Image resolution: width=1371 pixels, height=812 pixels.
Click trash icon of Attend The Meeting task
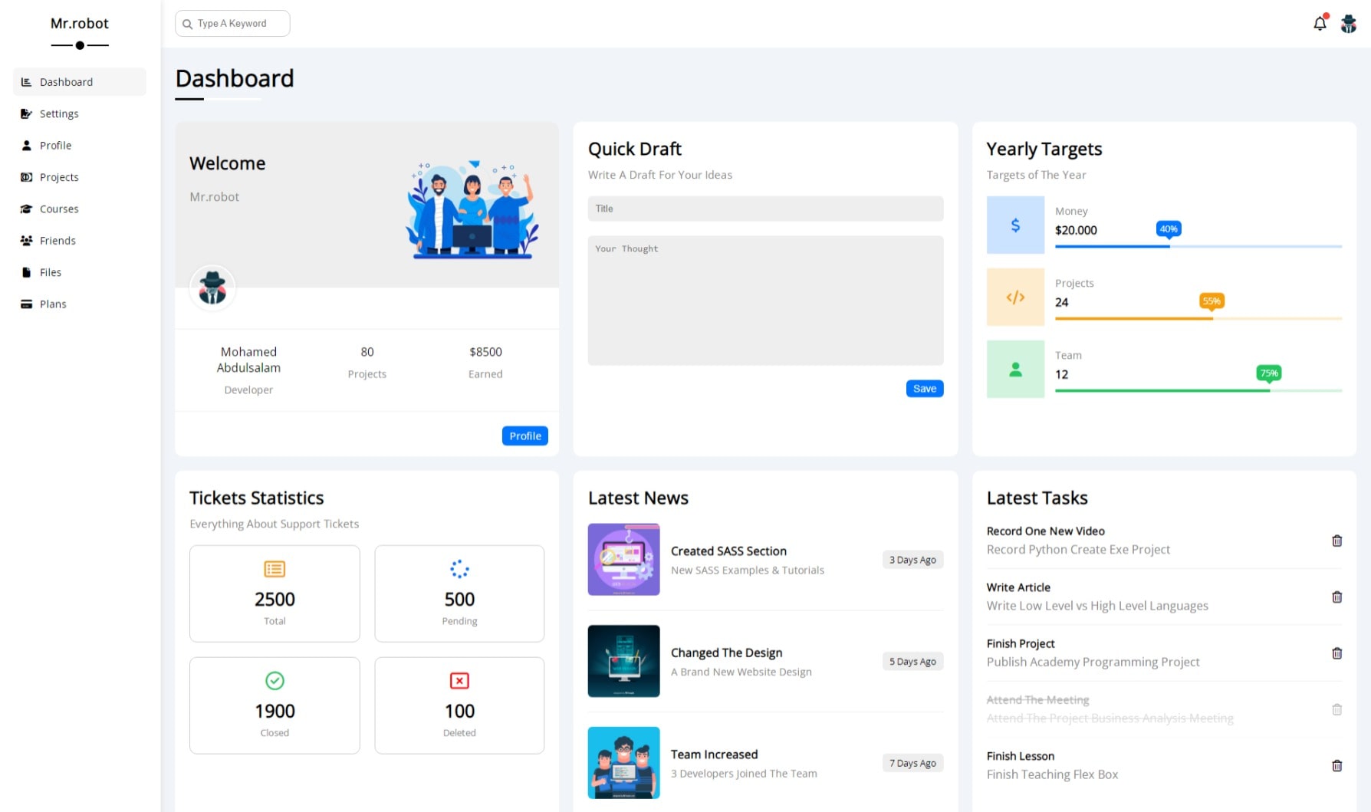(1336, 709)
